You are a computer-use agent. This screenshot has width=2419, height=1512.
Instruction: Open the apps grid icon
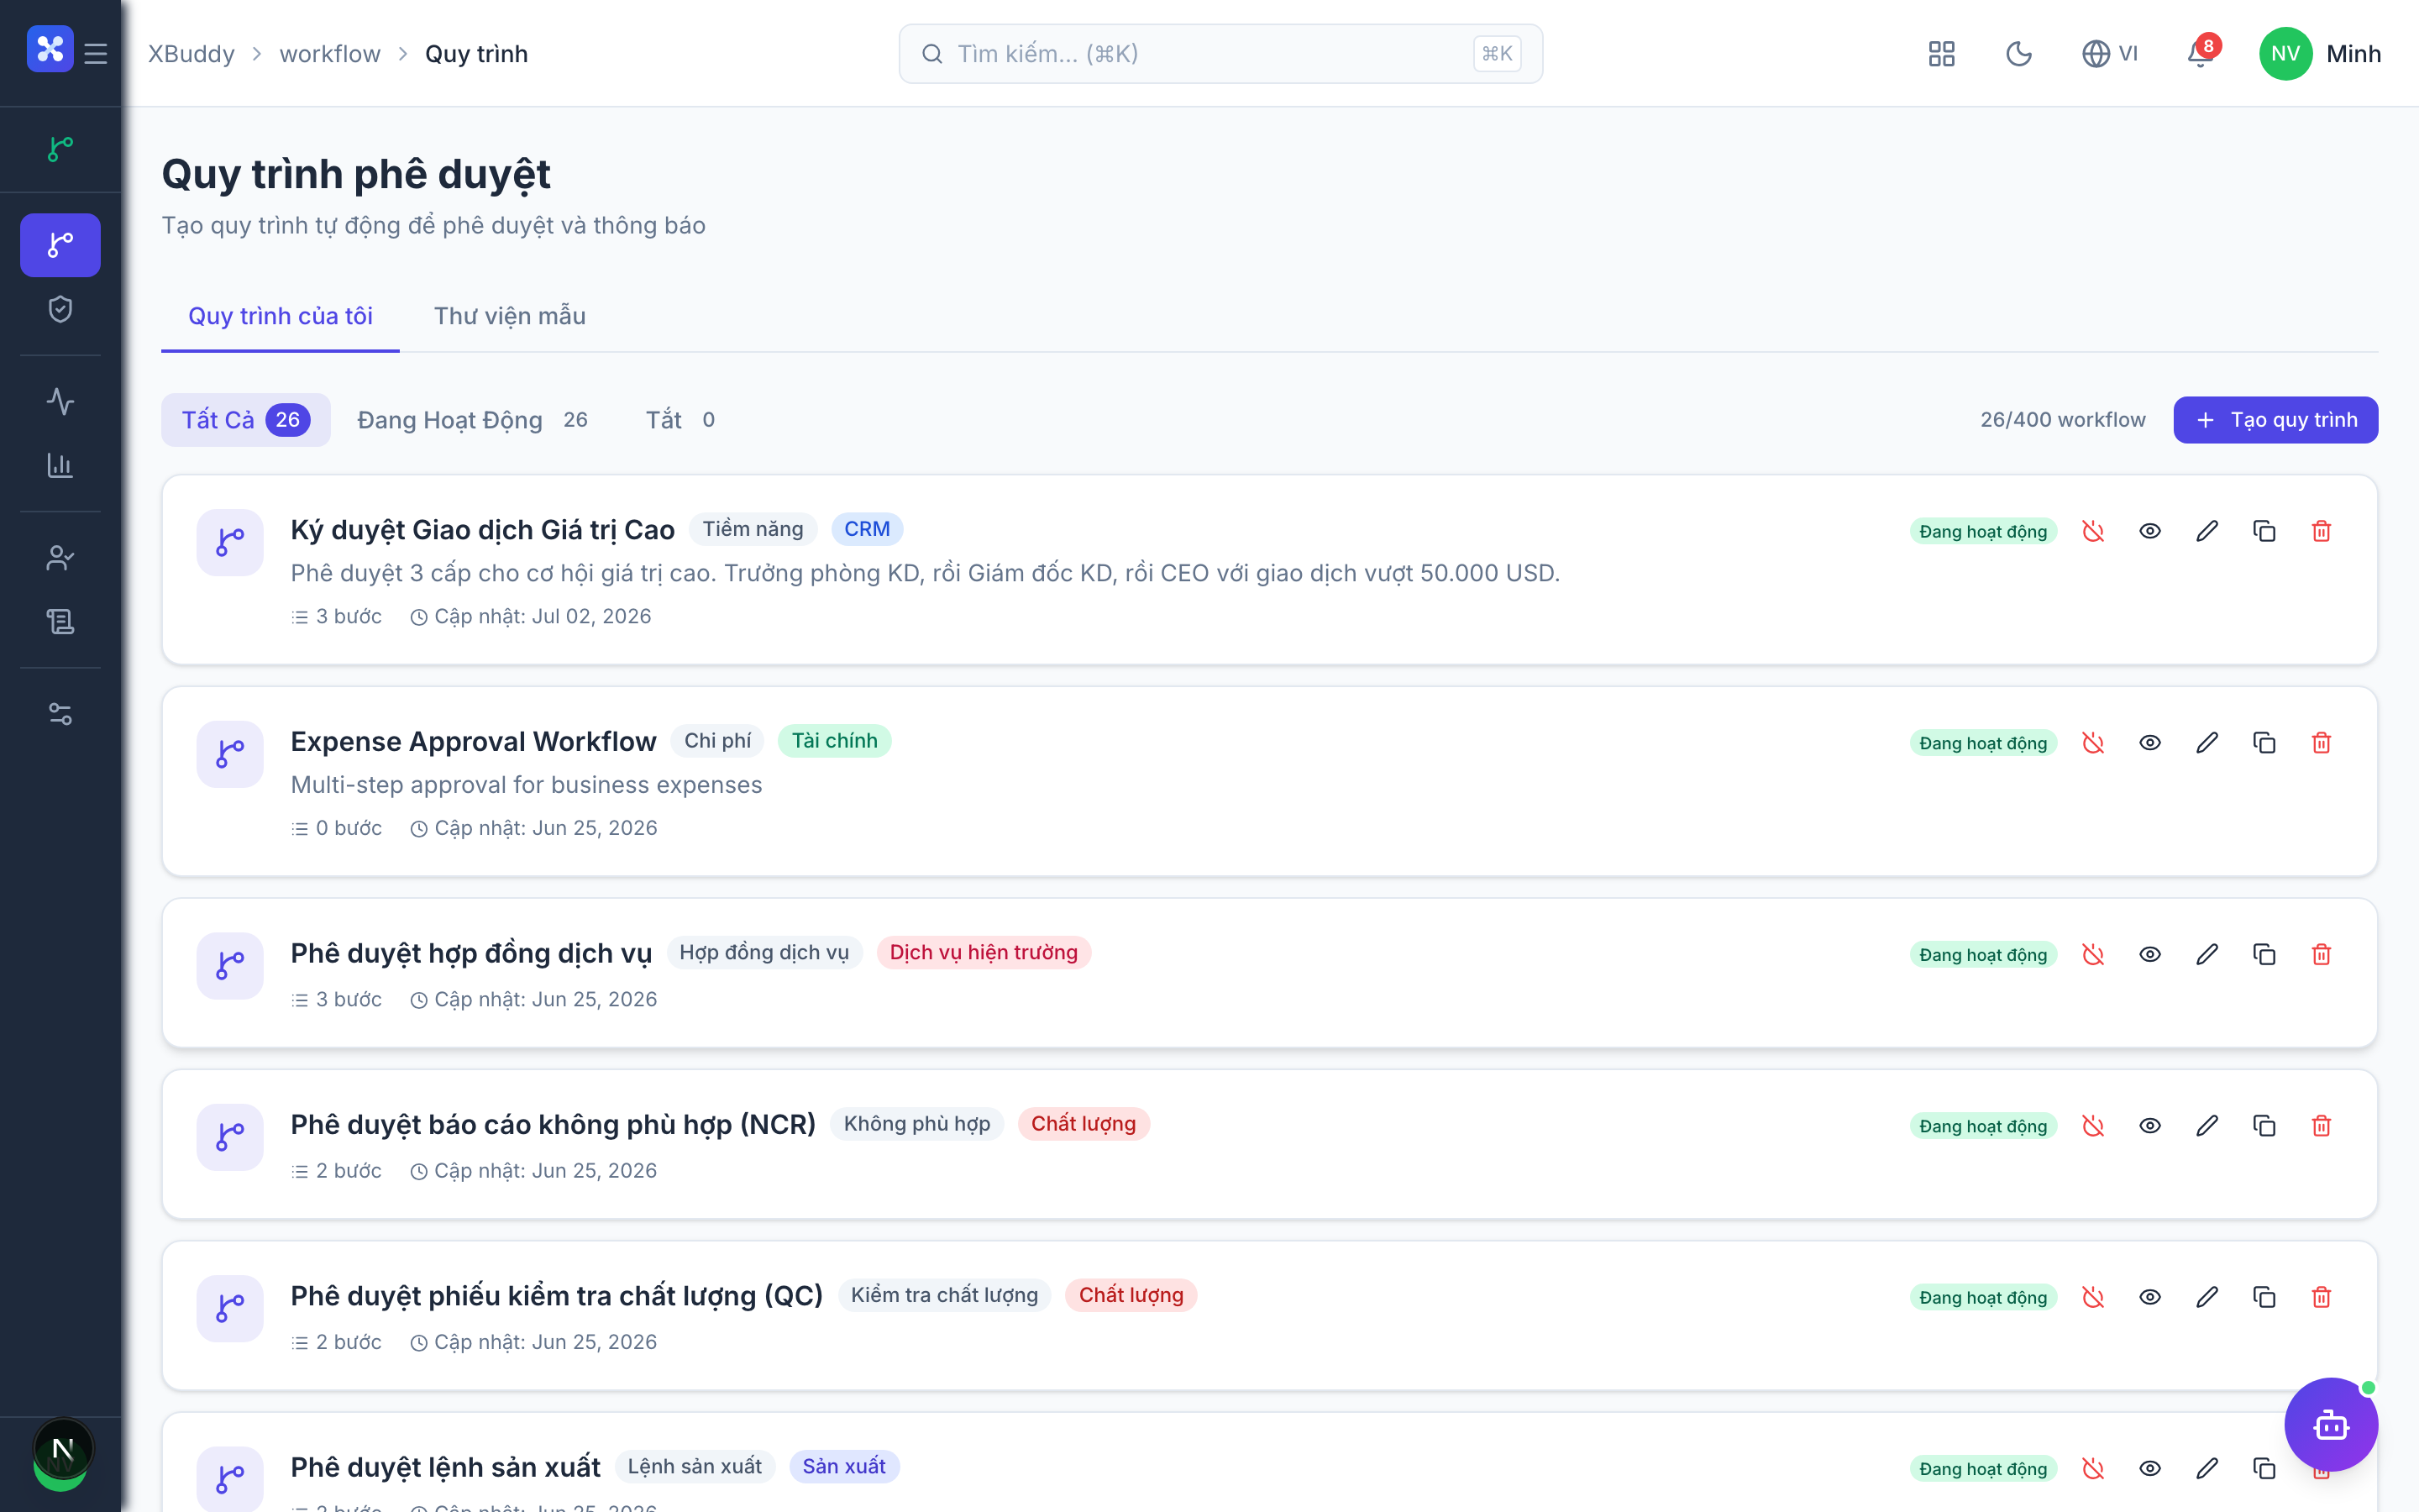tap(1941, 53)
